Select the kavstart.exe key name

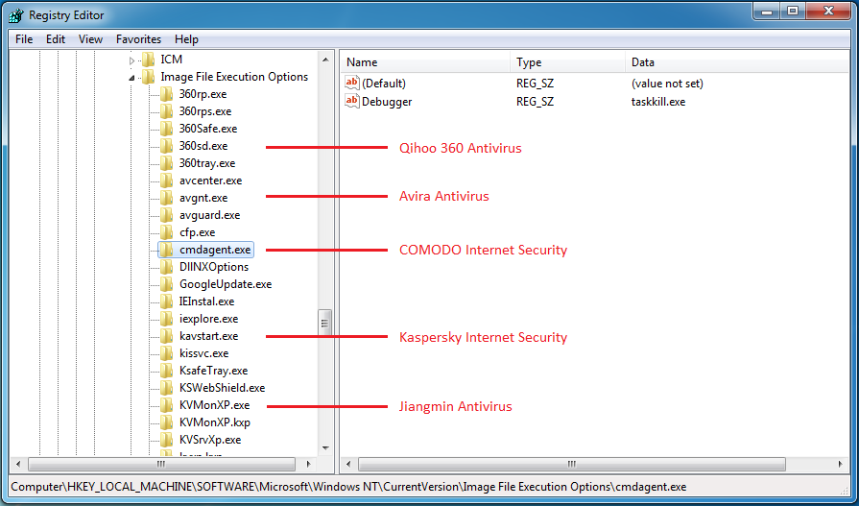point(208,335)
